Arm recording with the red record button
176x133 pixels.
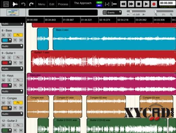point(154,4)
